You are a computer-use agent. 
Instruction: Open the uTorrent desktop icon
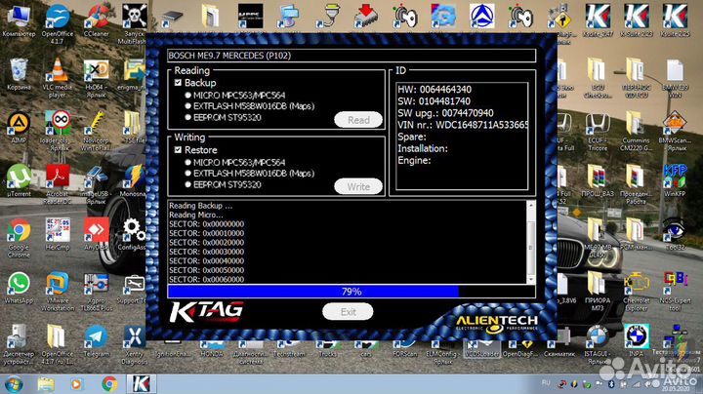(18, 179)
